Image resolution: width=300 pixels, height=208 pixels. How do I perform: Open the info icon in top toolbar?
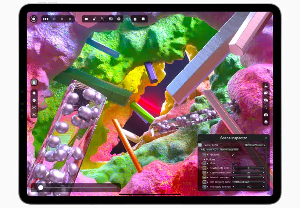click(143, 19)
